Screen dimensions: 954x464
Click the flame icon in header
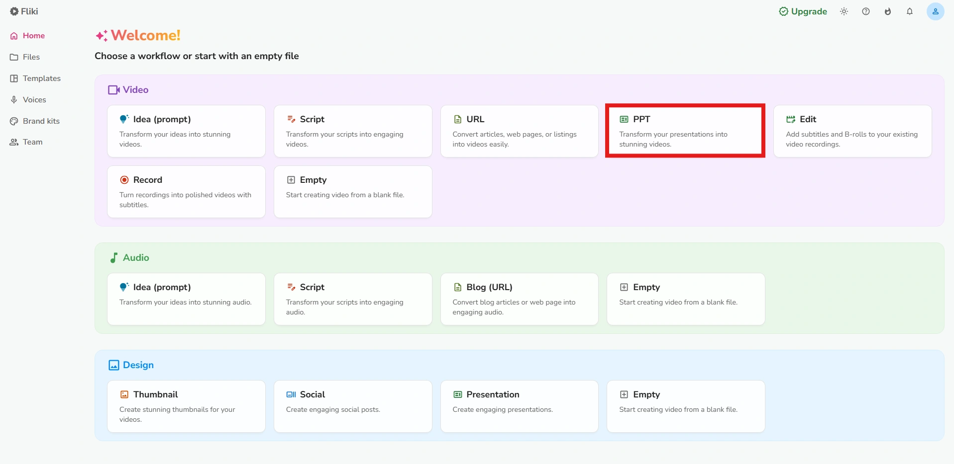tap(888, 11)
